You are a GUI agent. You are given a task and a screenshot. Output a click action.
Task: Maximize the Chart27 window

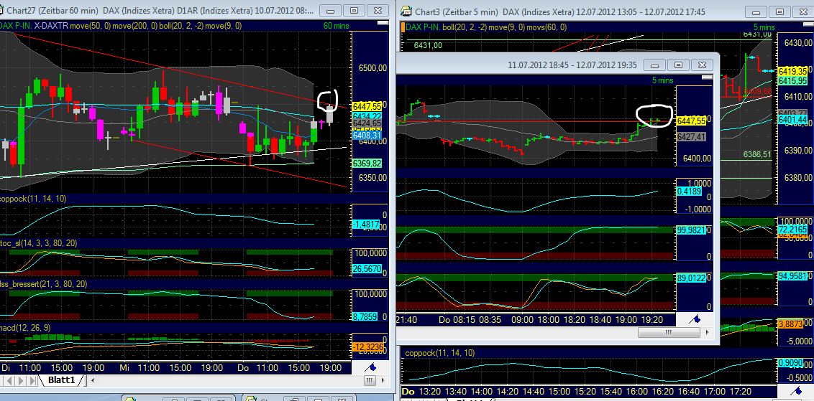click(x=354, y=10)
